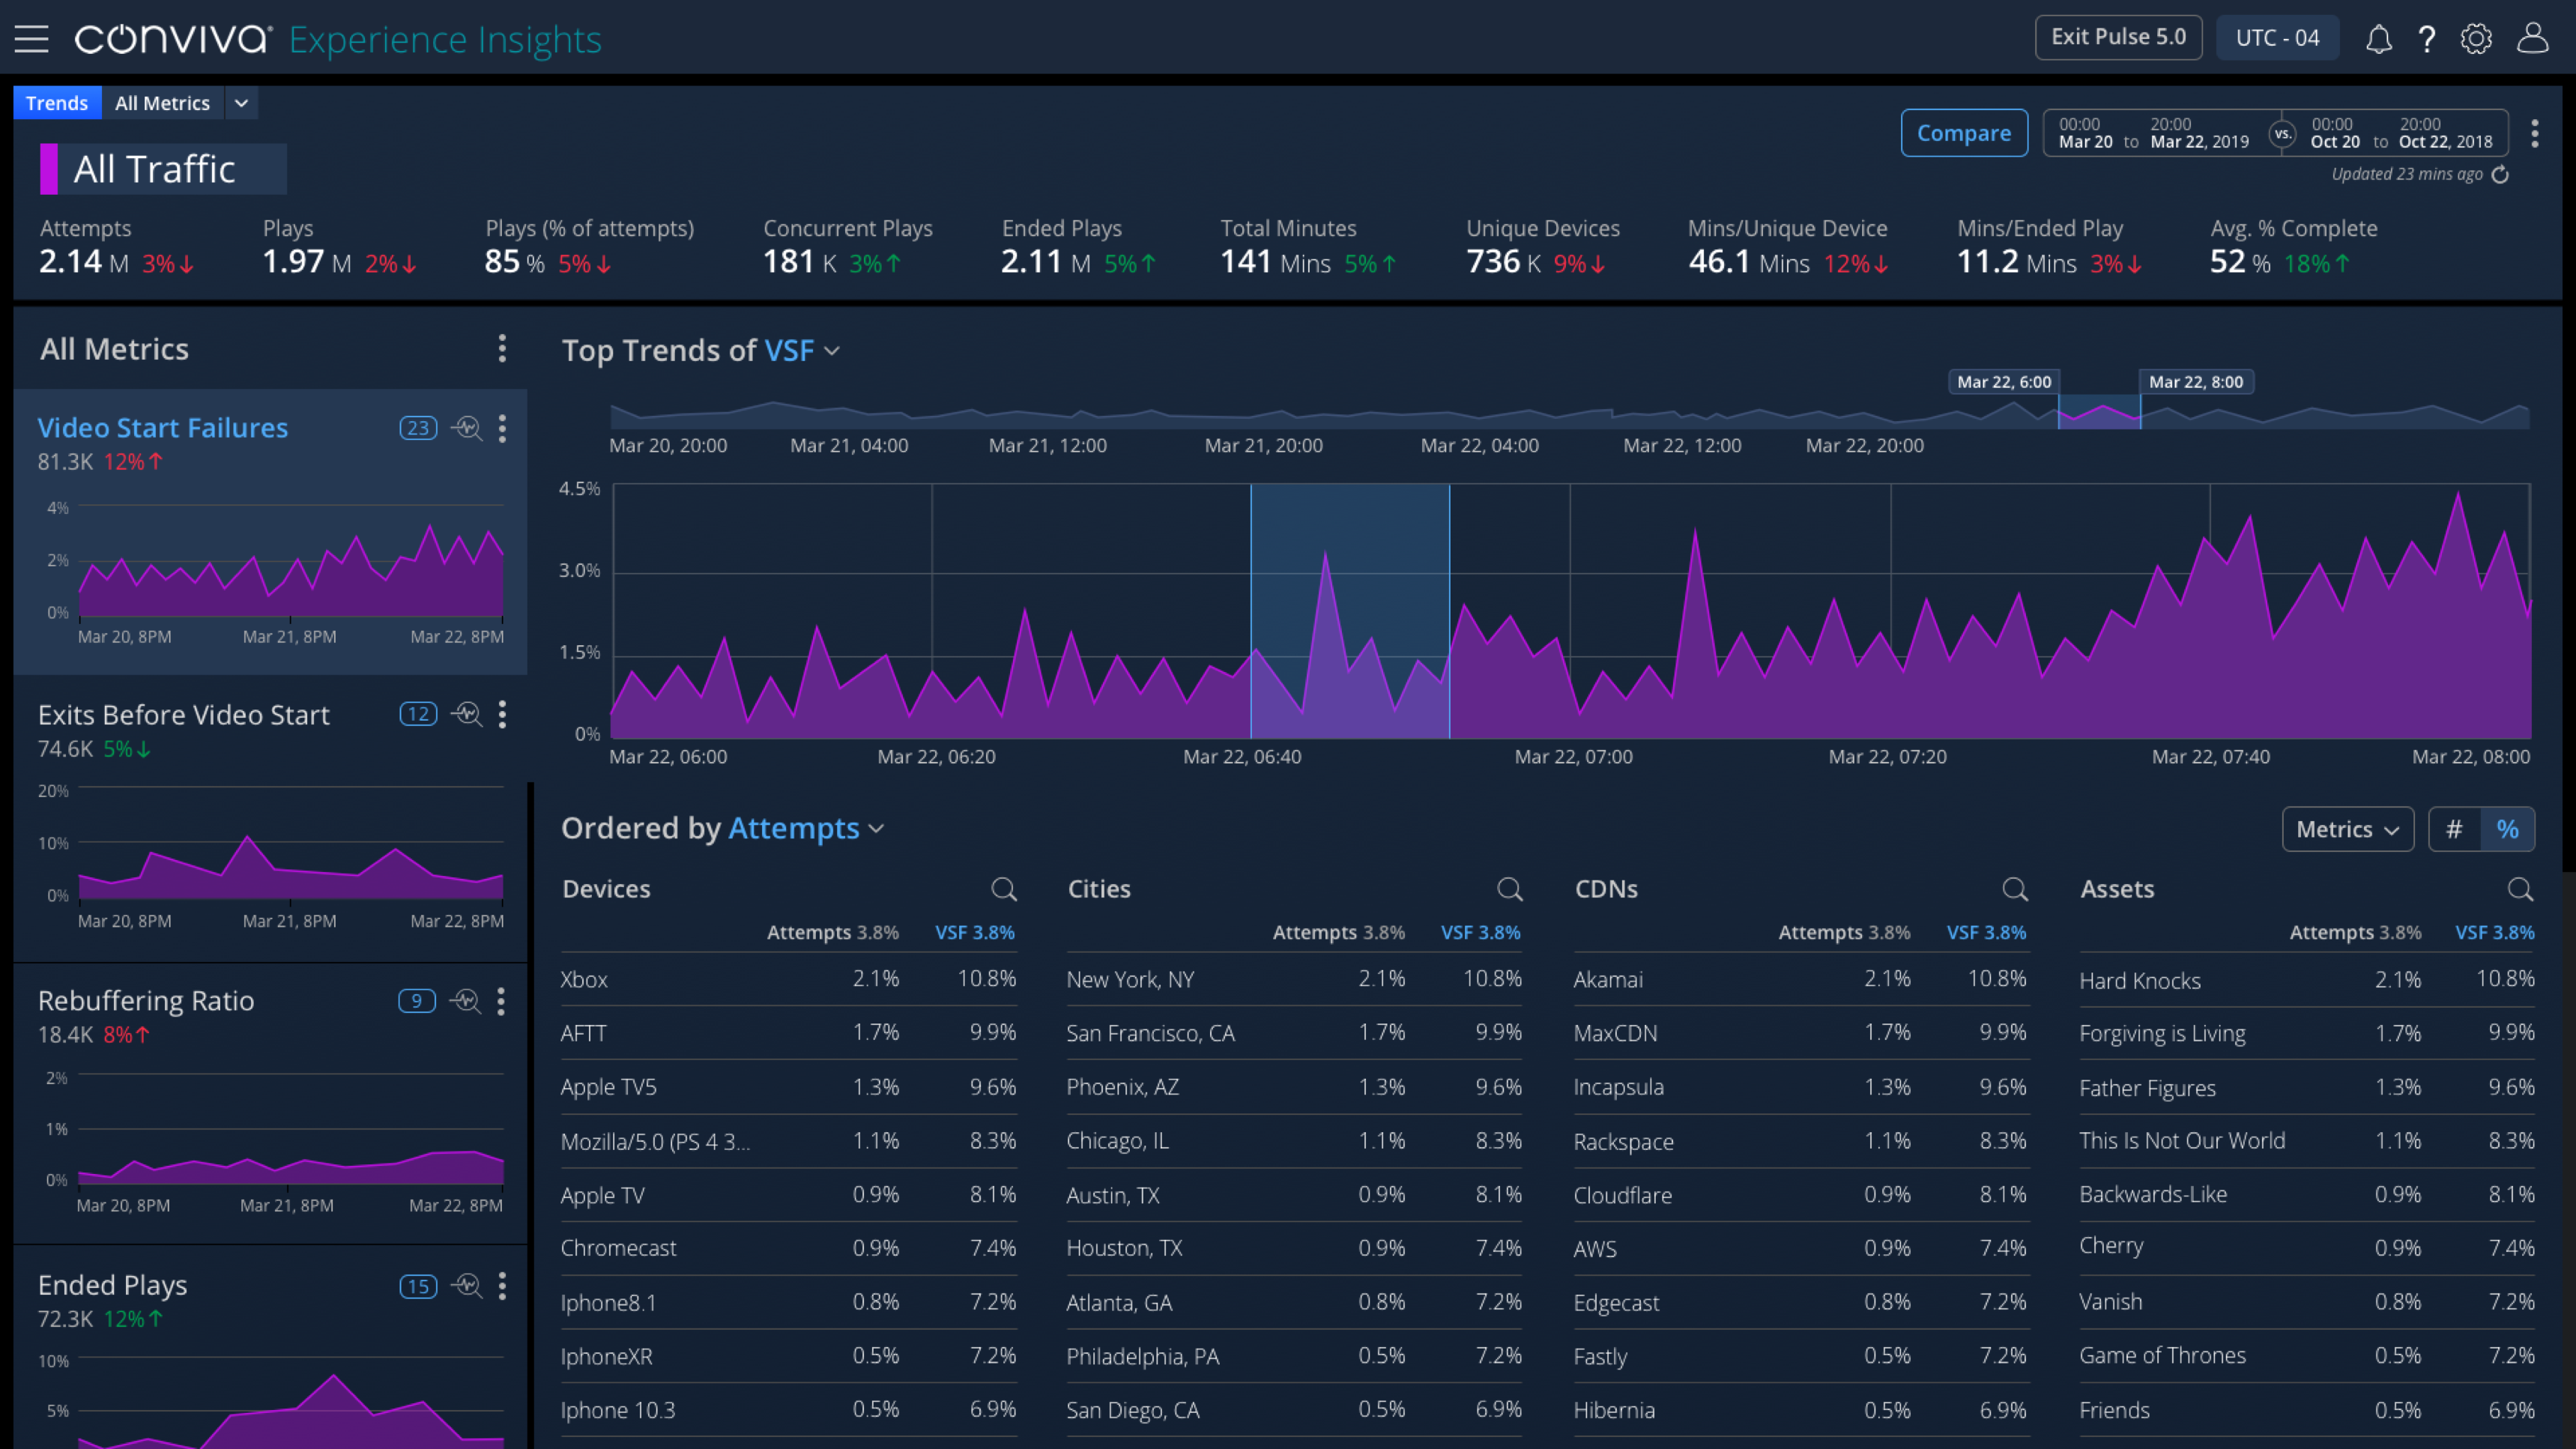Select the Trends tab
Screen dimensions: 2576x1449
pyautogui.click(x=57, y=103)
